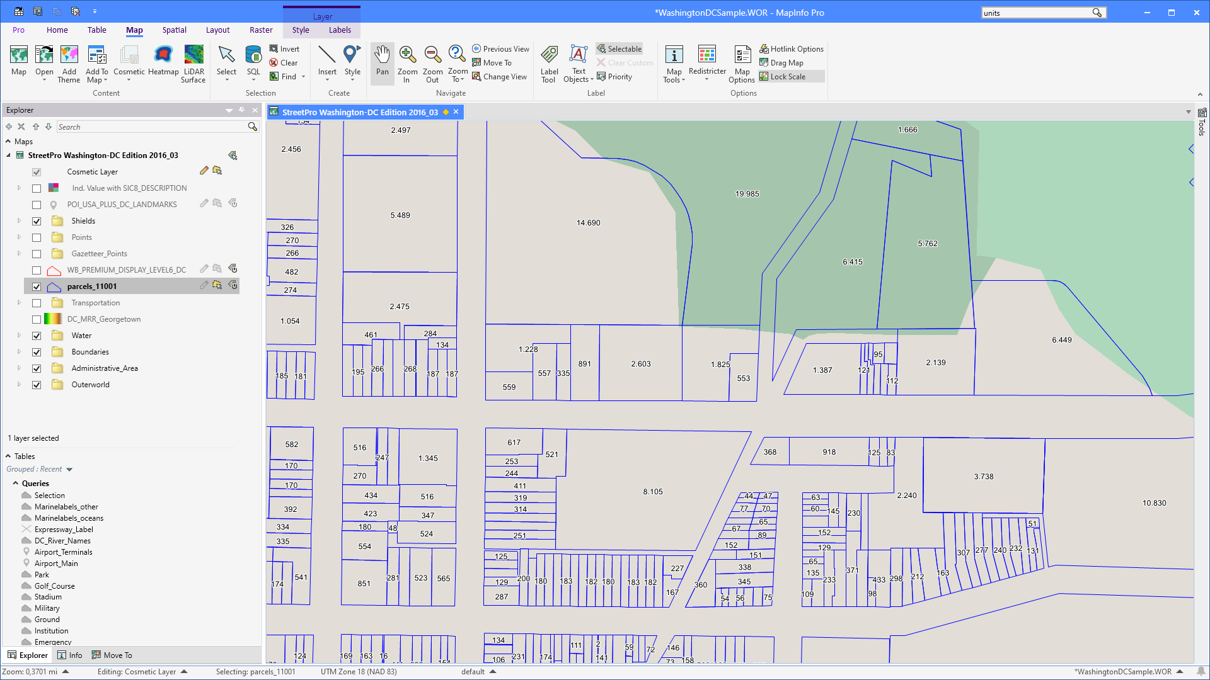The image size is (1210, 680).
Task: Click the Previous View button
Action: click(500, 48)
